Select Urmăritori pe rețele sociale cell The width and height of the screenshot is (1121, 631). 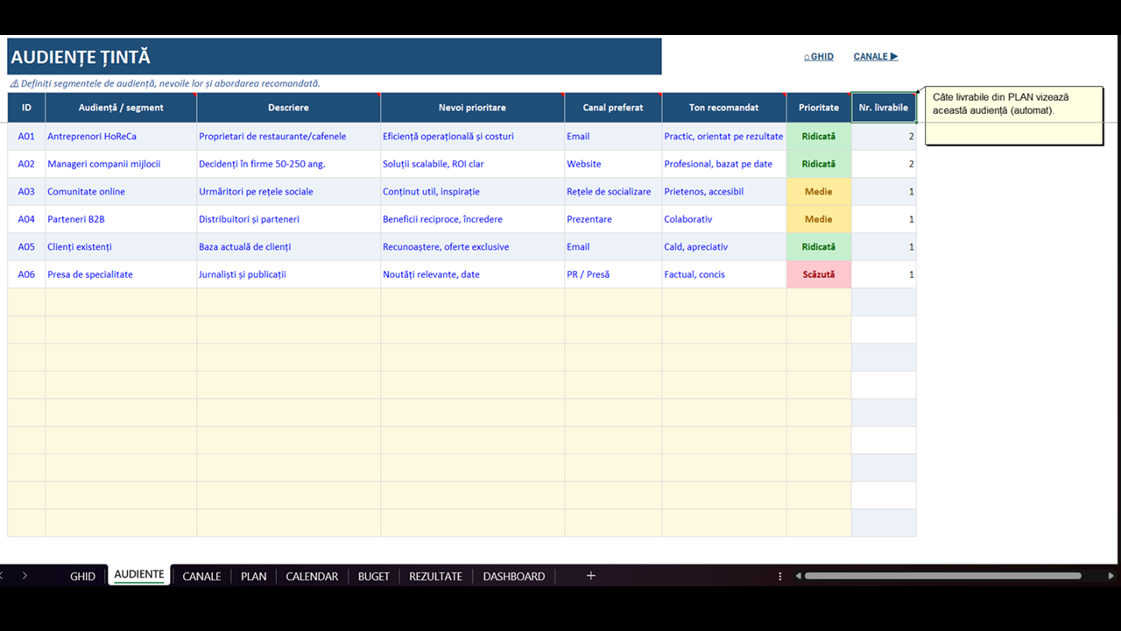[289, 192]
